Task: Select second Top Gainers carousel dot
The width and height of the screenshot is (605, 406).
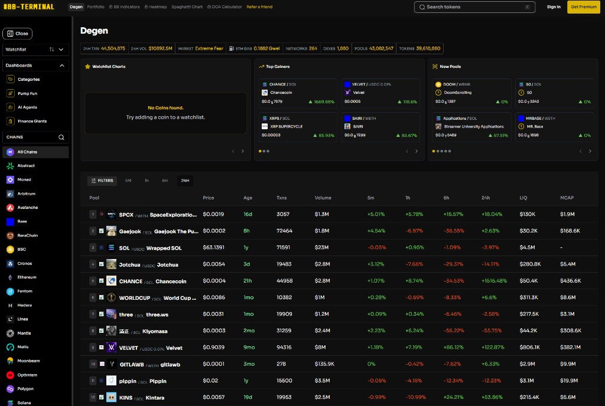Action: coord(264,151)
